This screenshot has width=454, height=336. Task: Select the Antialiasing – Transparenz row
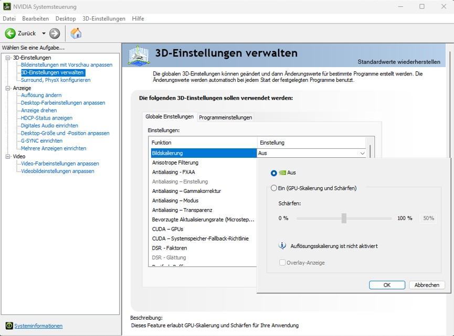204,210
